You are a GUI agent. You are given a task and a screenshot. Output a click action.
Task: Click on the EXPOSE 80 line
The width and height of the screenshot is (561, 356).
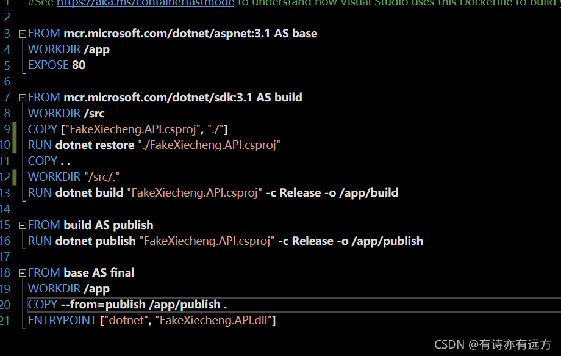tap(57, 65)
